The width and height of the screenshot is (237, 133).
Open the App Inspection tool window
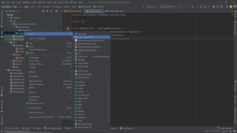coord(127,128)
